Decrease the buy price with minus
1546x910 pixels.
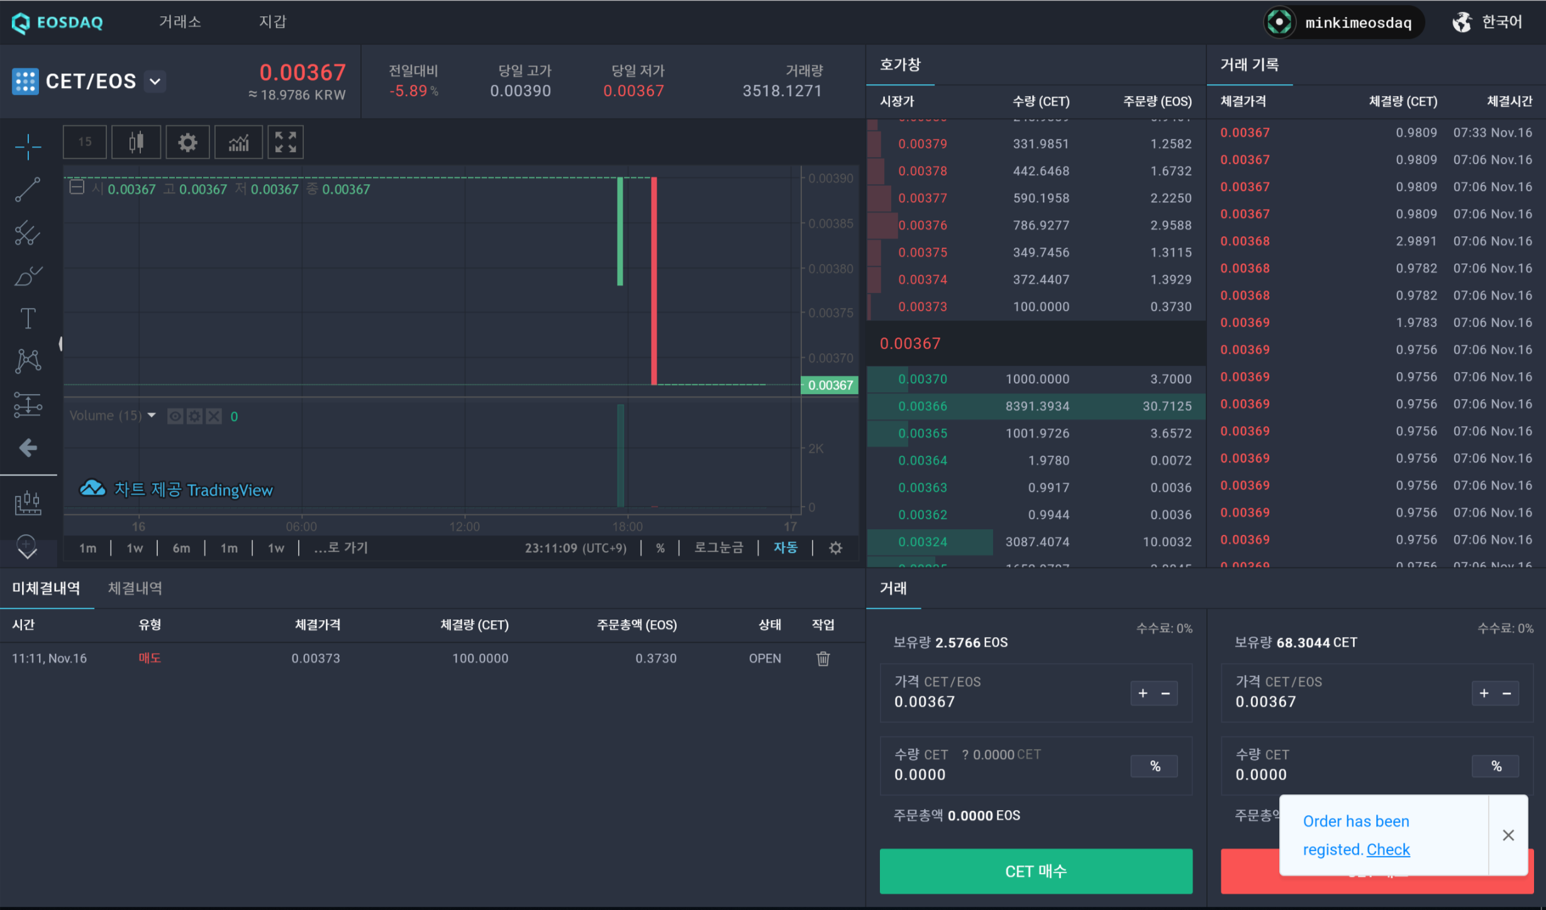pos(1165,693)
